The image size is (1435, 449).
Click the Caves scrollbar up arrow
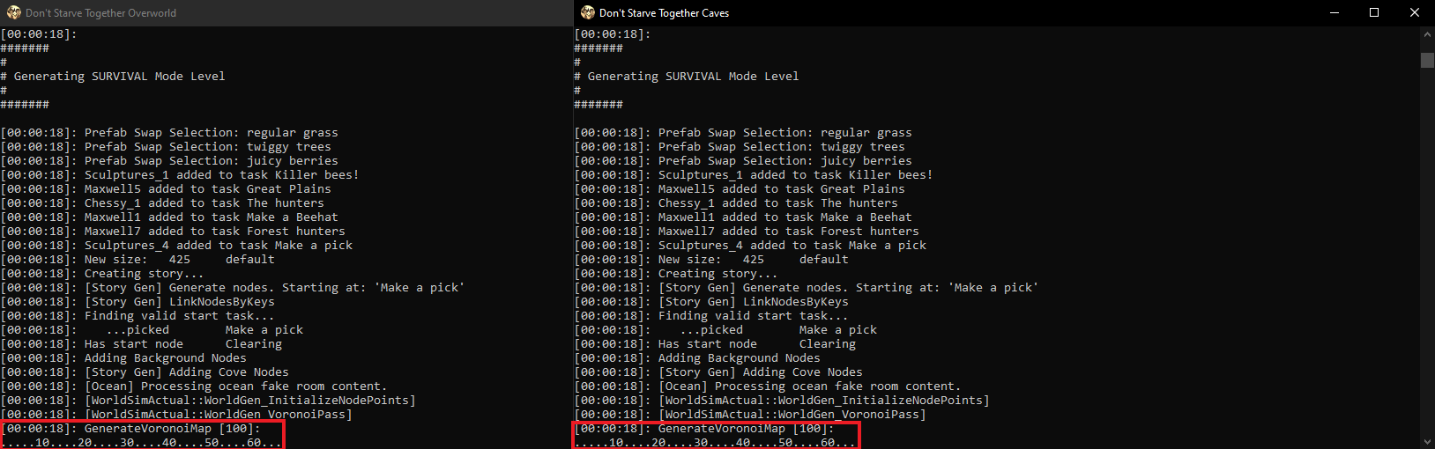coord(1427,34)
